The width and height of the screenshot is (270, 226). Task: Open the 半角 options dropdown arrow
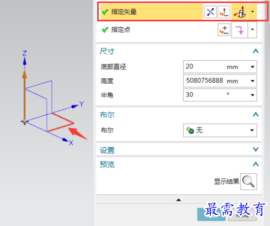252,95
